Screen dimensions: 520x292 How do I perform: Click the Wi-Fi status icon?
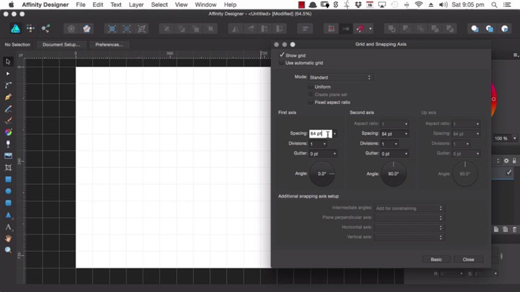[419, 5]
